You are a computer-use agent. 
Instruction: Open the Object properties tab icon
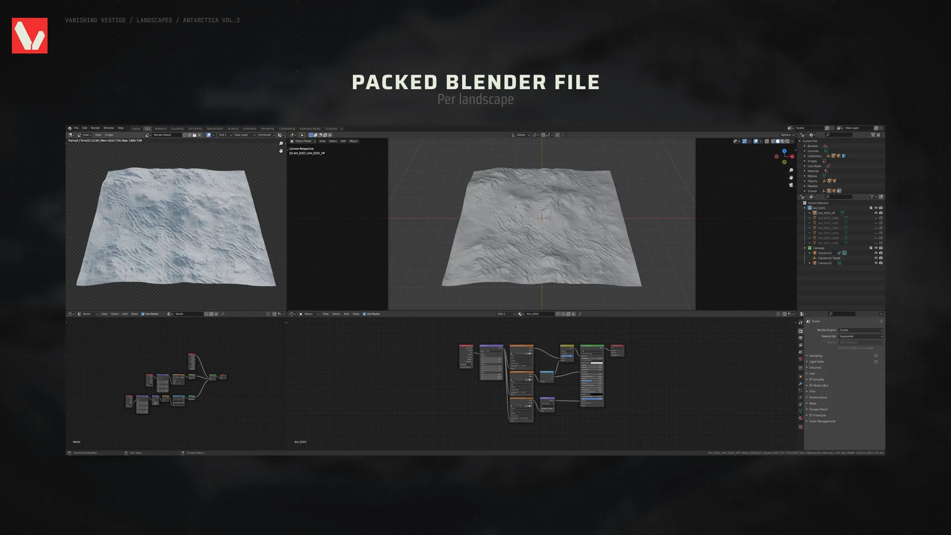click(x=801, y=376)
